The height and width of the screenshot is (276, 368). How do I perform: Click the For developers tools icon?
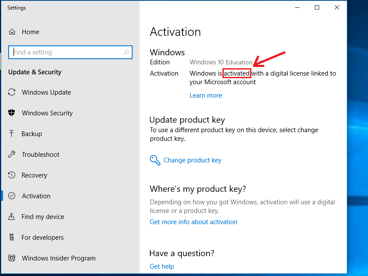pos(12,237)
